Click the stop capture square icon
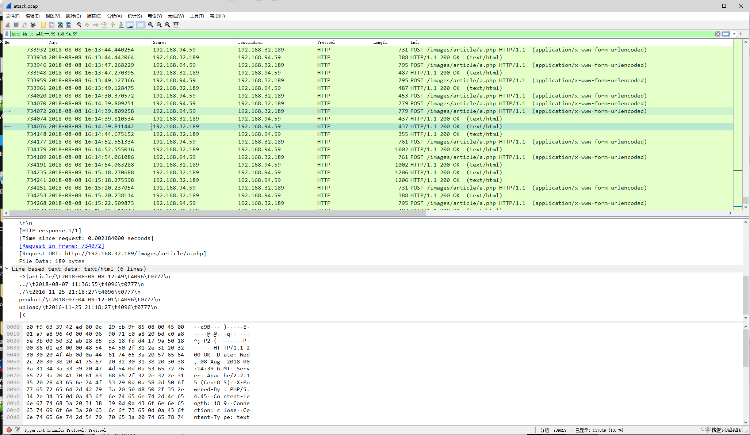 (x=16, y=25)
